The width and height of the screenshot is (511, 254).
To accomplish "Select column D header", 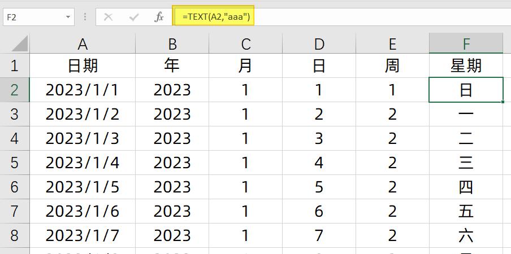I will 319,44.
